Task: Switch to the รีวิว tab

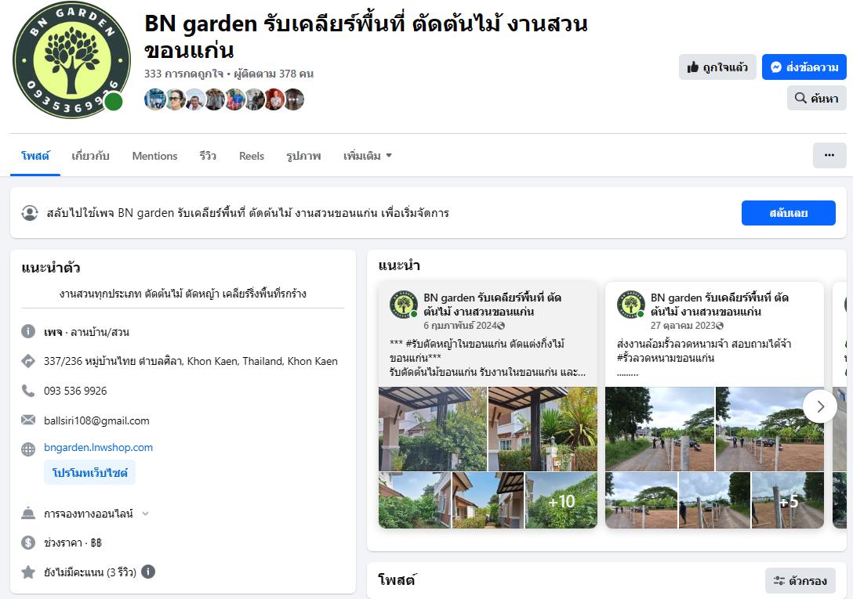Action: pos(208,156)
